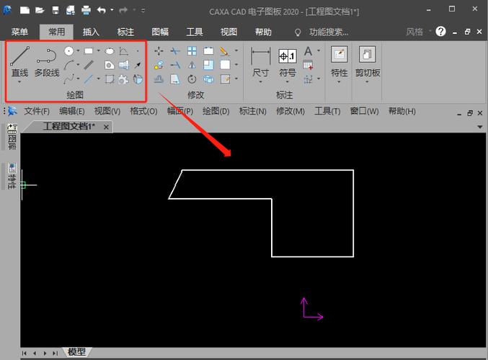The height and width of the screenshot is (360, 488).
Task: Expand the Spline tool dropdown arrow
Action: (78, 78)
